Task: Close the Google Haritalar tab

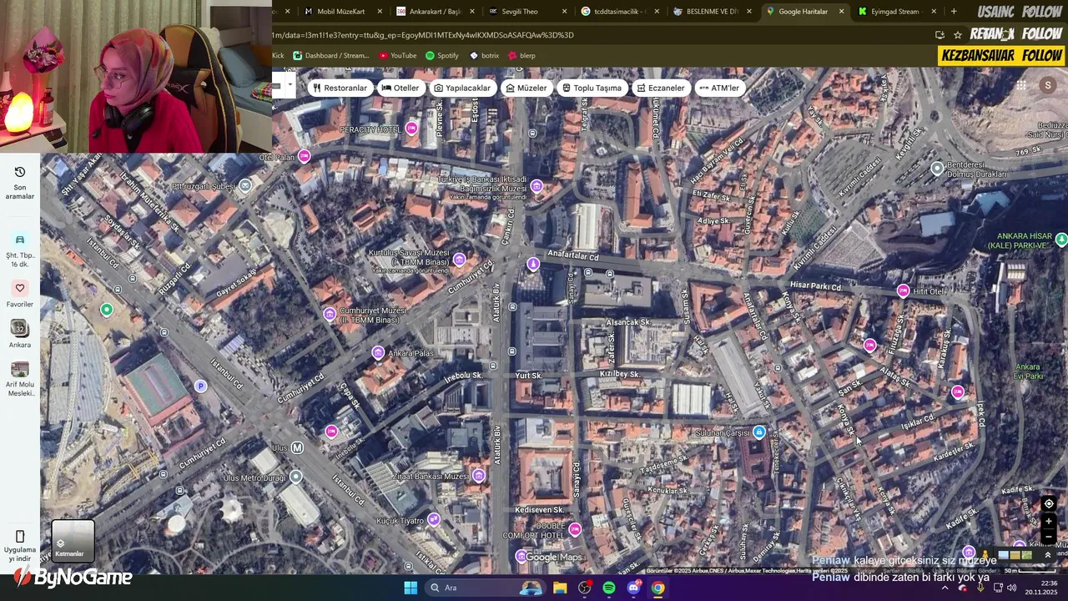Action: (841, 12)
